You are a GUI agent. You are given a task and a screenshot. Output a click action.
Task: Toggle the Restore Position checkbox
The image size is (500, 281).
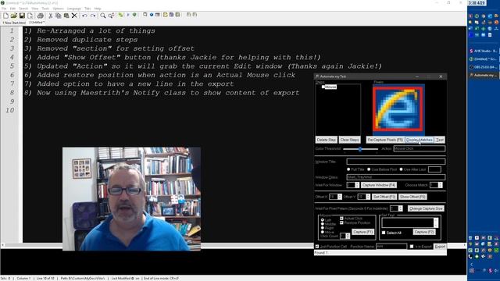(341, 222)
